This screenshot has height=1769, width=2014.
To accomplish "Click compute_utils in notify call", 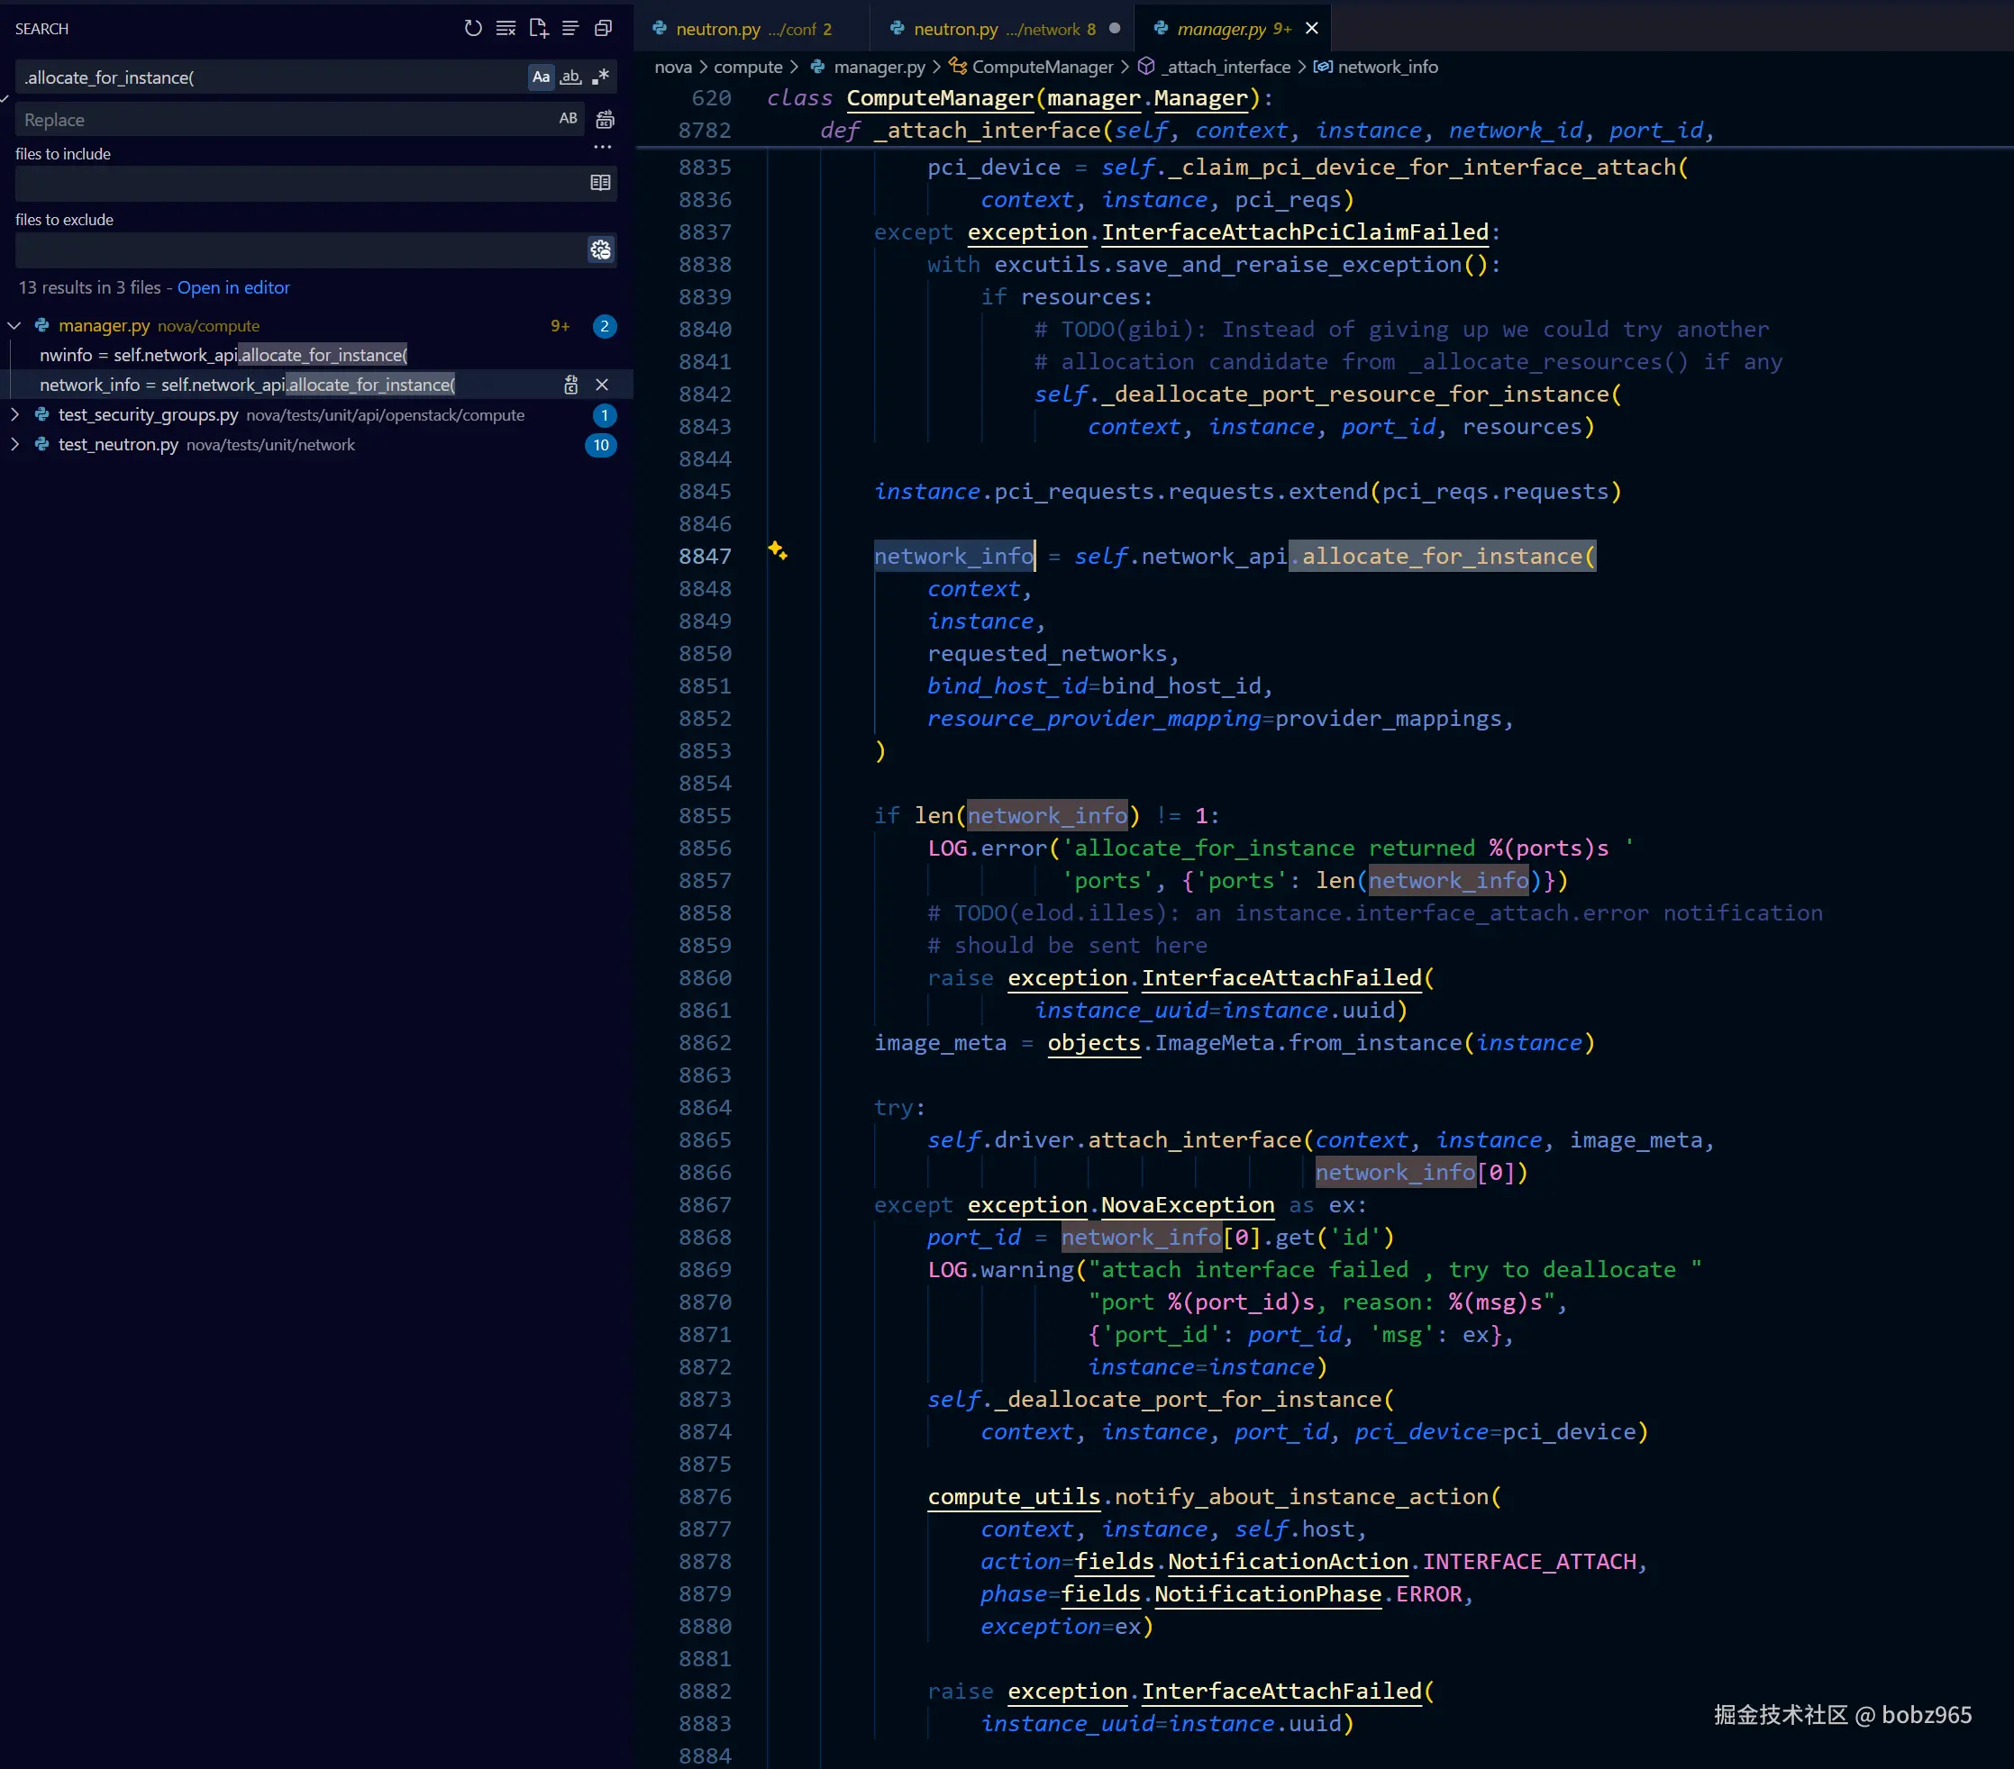I will [1013, 1496].
